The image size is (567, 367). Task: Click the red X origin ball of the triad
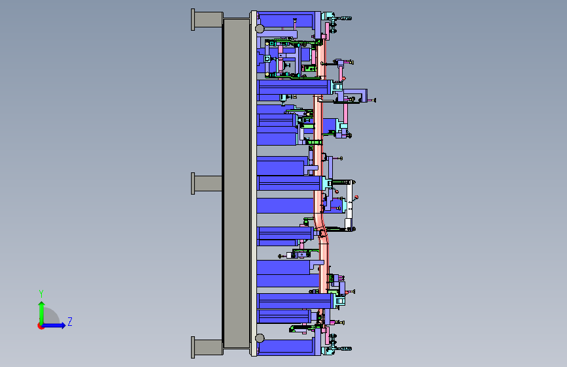pyautogui.click(x=41, y=326)
